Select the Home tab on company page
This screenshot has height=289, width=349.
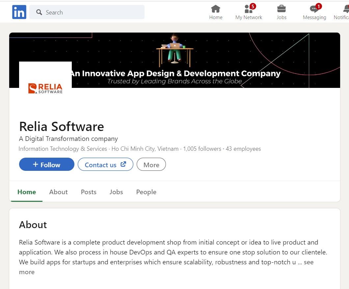27,192
